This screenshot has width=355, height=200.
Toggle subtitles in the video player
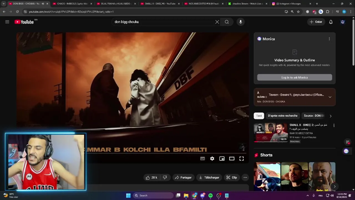click(x=202, y=159)
